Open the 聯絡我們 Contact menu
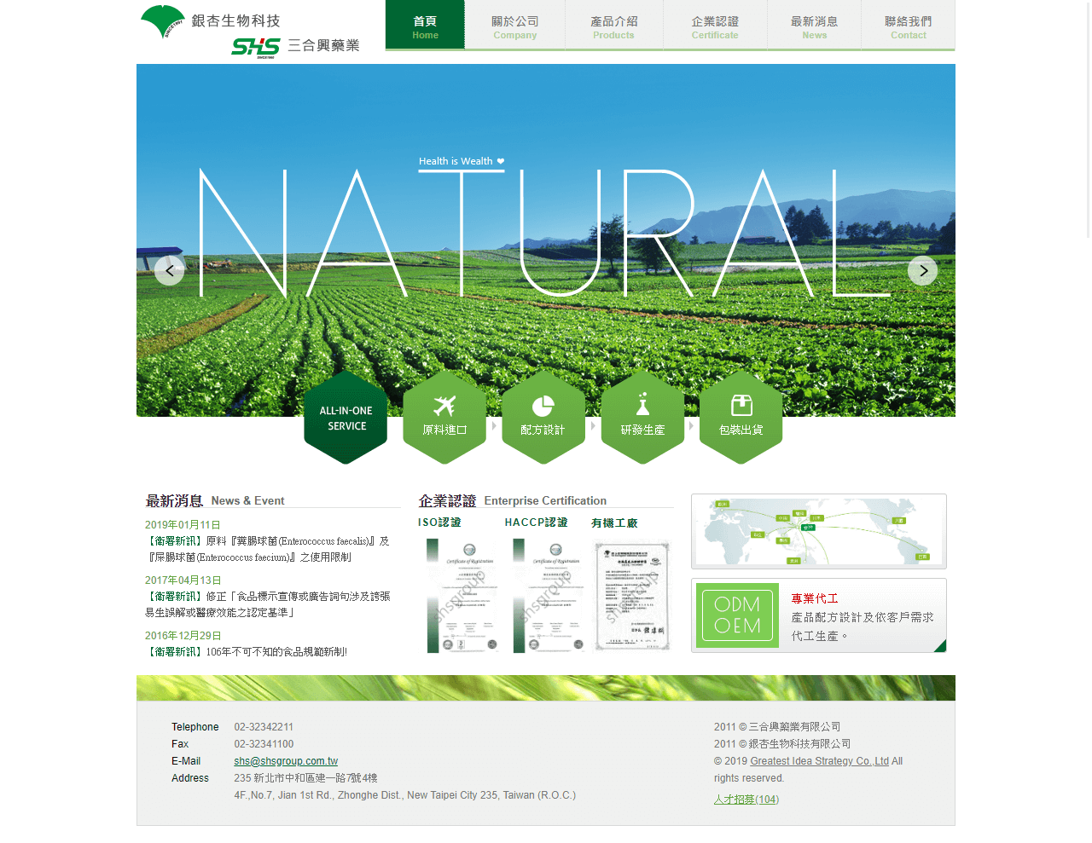The width and height of the screenshot is (1092, 843). [x=909, y=26]
